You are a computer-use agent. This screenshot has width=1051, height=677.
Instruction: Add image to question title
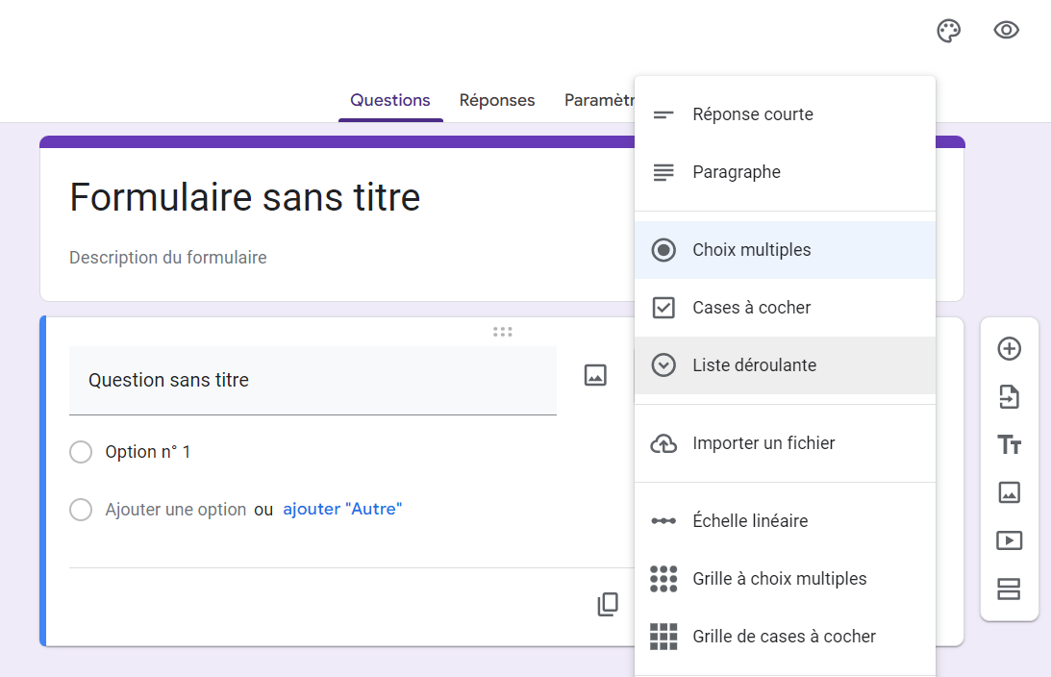[x=595, y=376]
